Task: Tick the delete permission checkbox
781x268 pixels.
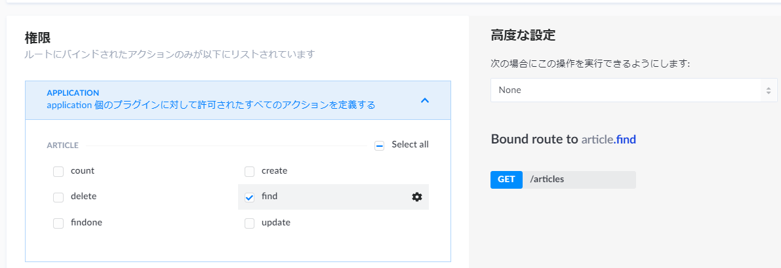Action: coord(58,197)
